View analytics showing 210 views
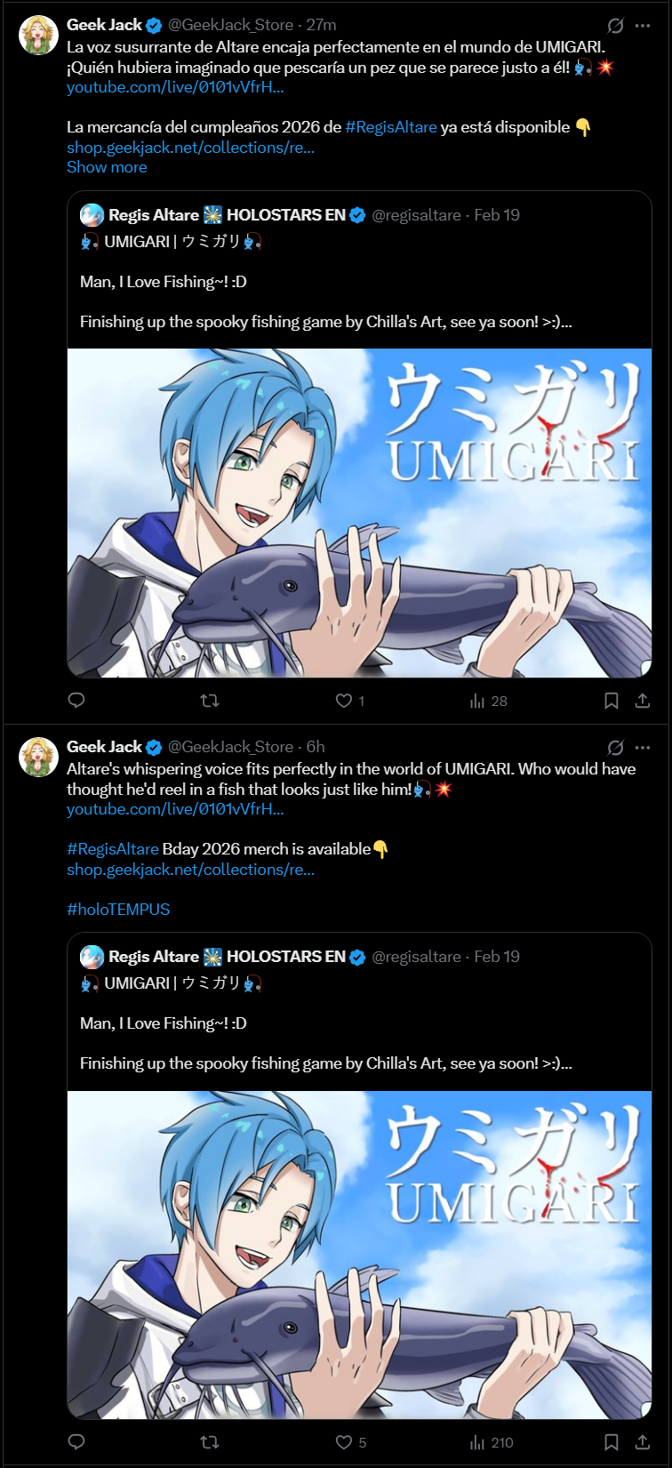 point(491,1442)
